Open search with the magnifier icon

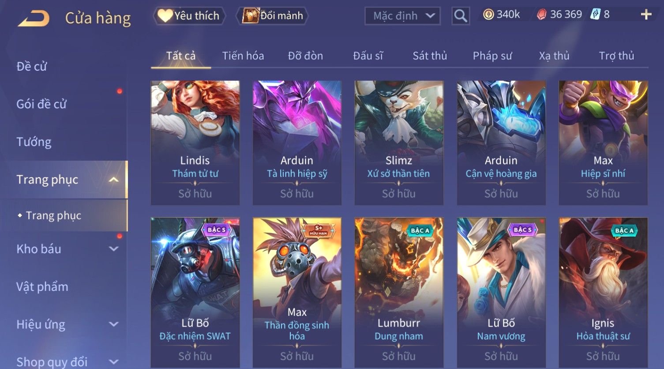point(460,16)
